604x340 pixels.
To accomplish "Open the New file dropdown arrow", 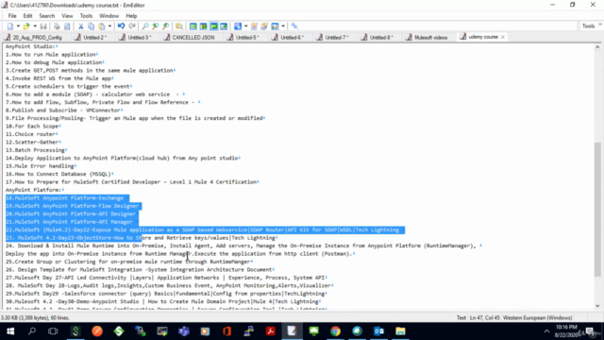I will point(18,26).
